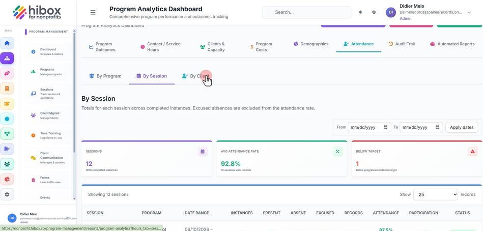Open the red pie chart icon
483x231 pixels.
click(7, 179)
